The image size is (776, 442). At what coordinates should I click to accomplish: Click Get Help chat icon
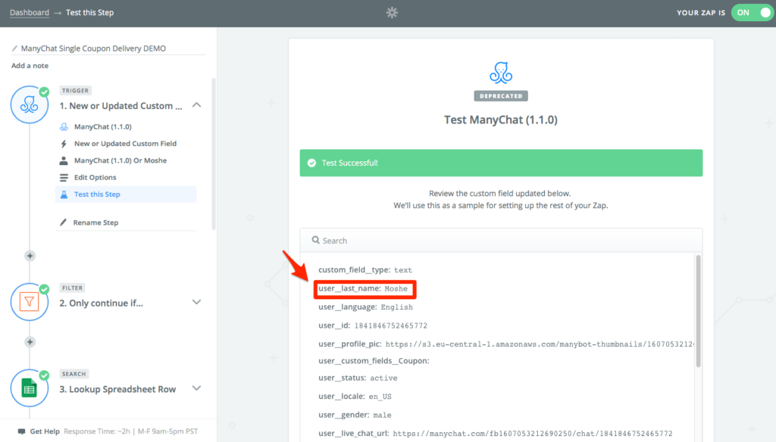21,431
